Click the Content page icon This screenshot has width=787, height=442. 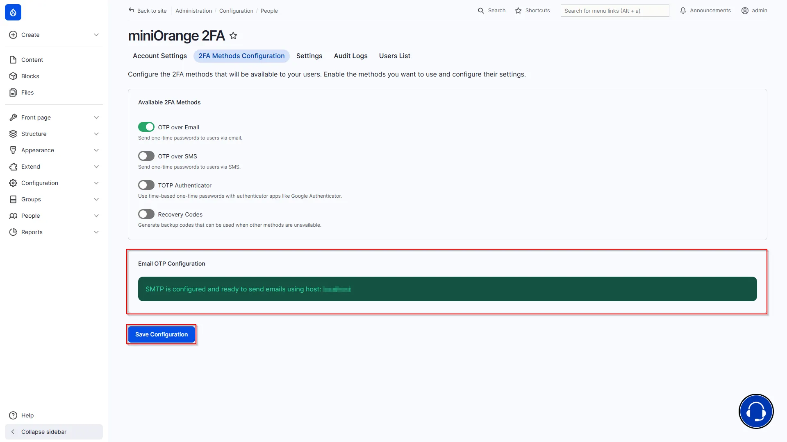(x=13, y=60)
